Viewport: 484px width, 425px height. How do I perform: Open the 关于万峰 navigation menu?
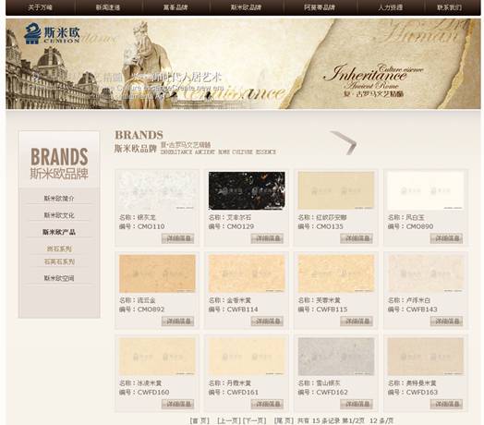pos(40,7)
